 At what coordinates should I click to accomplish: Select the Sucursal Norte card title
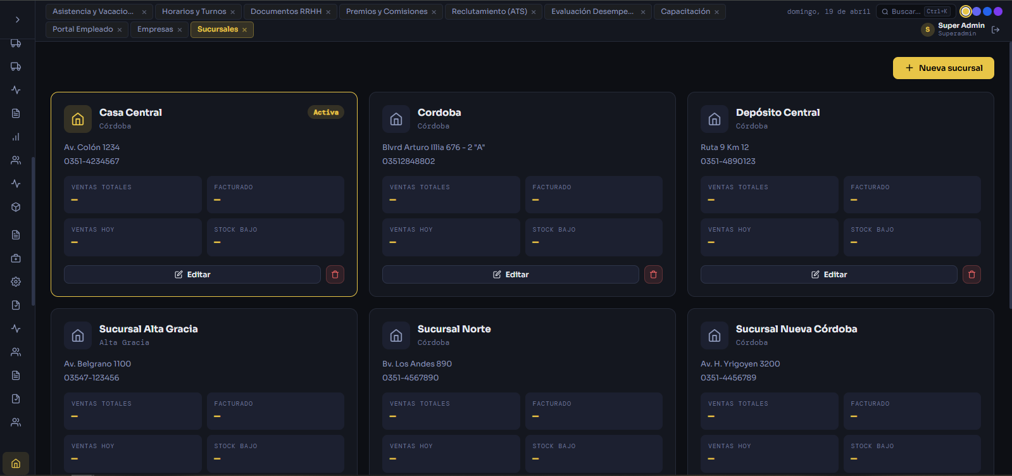tap(454, 329)
